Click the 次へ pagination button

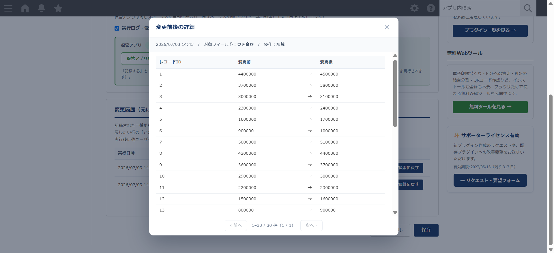tap(311, 225)
